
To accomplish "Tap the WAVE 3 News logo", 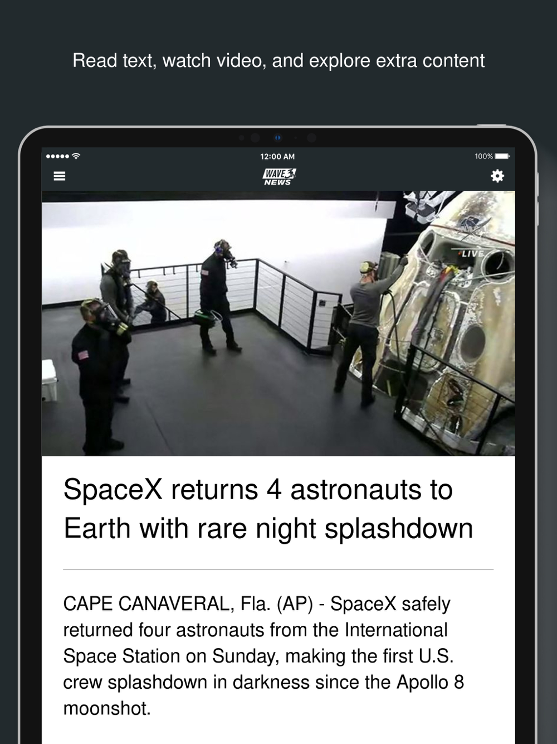I will click(278, 177).
